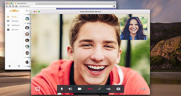Click the search magnifier in friends list
The height and width of the screenshot is (96, 181).
tap(27, 11)
